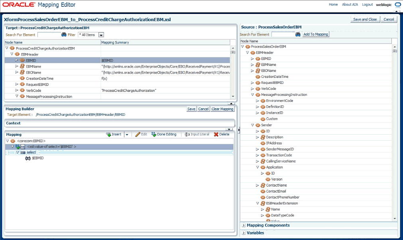
Task: Click the ProcessSalesOrderEBM root element icon
Action: point(248,47)
